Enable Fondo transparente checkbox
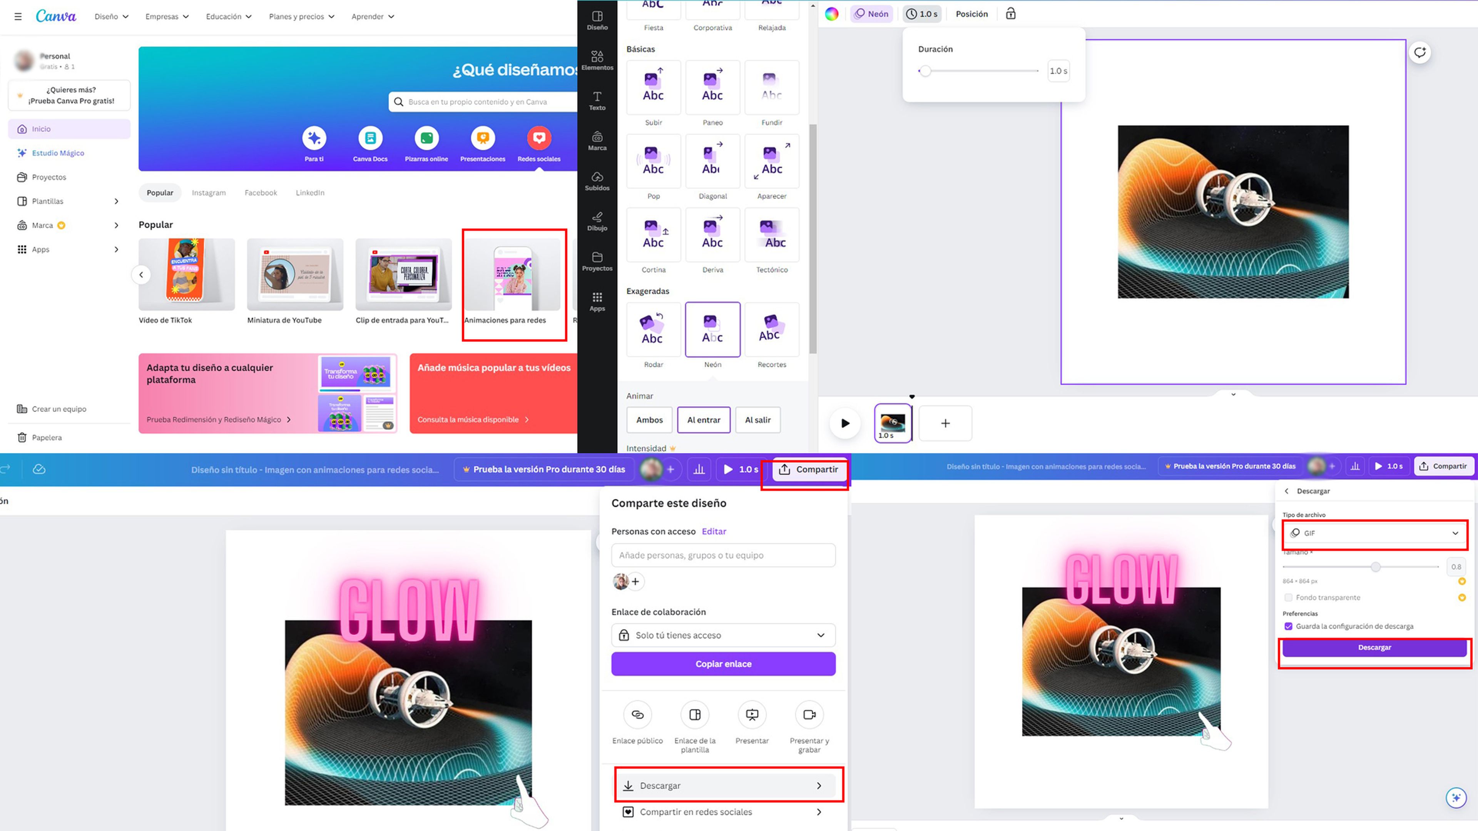The width and height of the screenshot is (1478, 831). point(1289,597)
